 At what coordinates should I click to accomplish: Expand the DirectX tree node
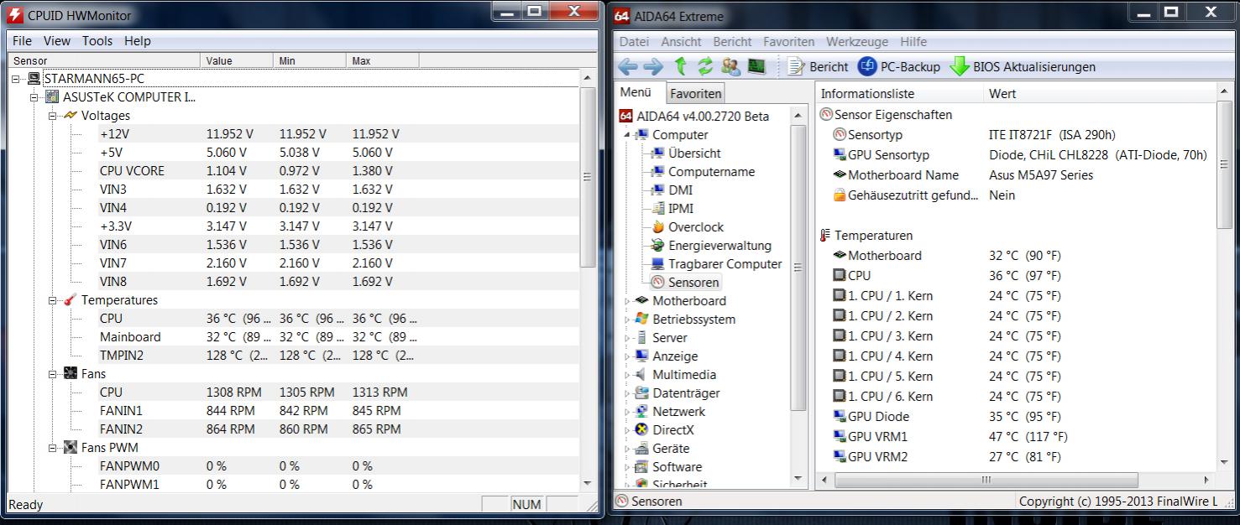coord(626,429)
